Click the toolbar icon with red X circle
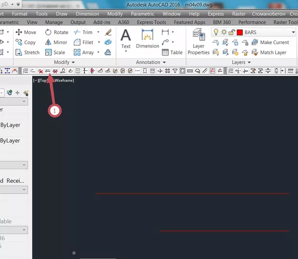The height and width of the screenshot is (259, 298). [x=40, y=71]
